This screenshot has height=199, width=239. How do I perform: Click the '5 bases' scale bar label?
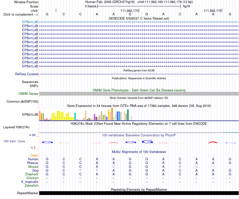point(91,6)
